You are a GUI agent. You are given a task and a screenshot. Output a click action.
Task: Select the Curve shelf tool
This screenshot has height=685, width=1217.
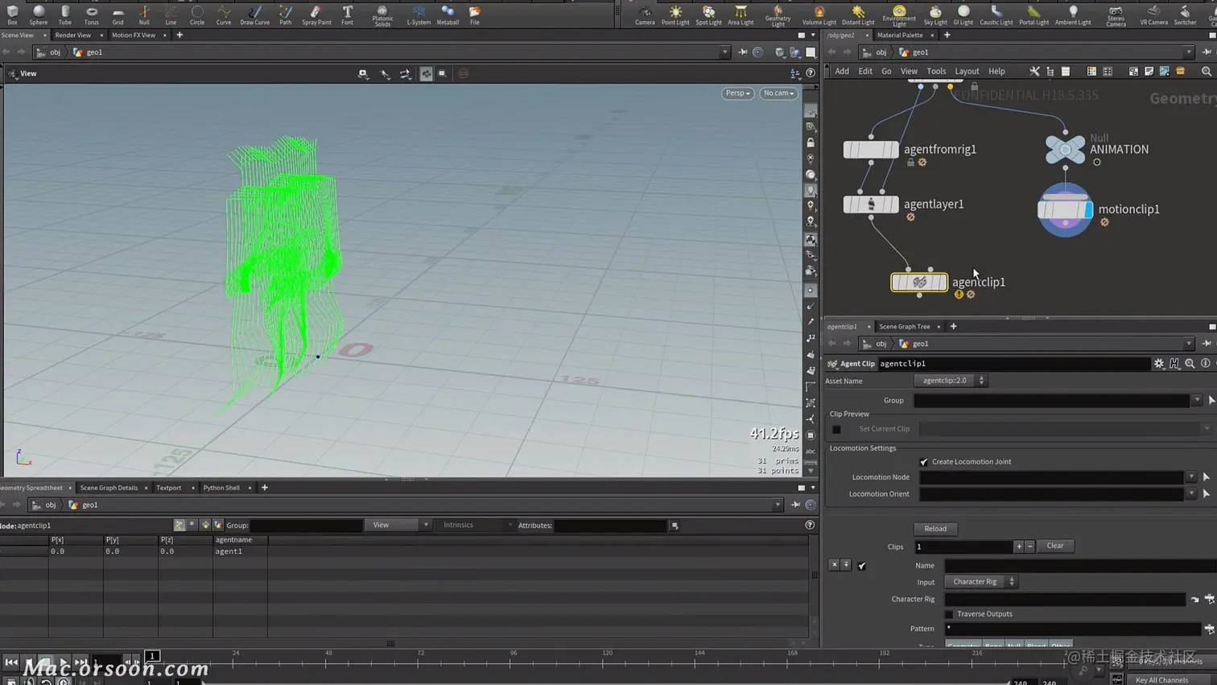click(224, 14)
